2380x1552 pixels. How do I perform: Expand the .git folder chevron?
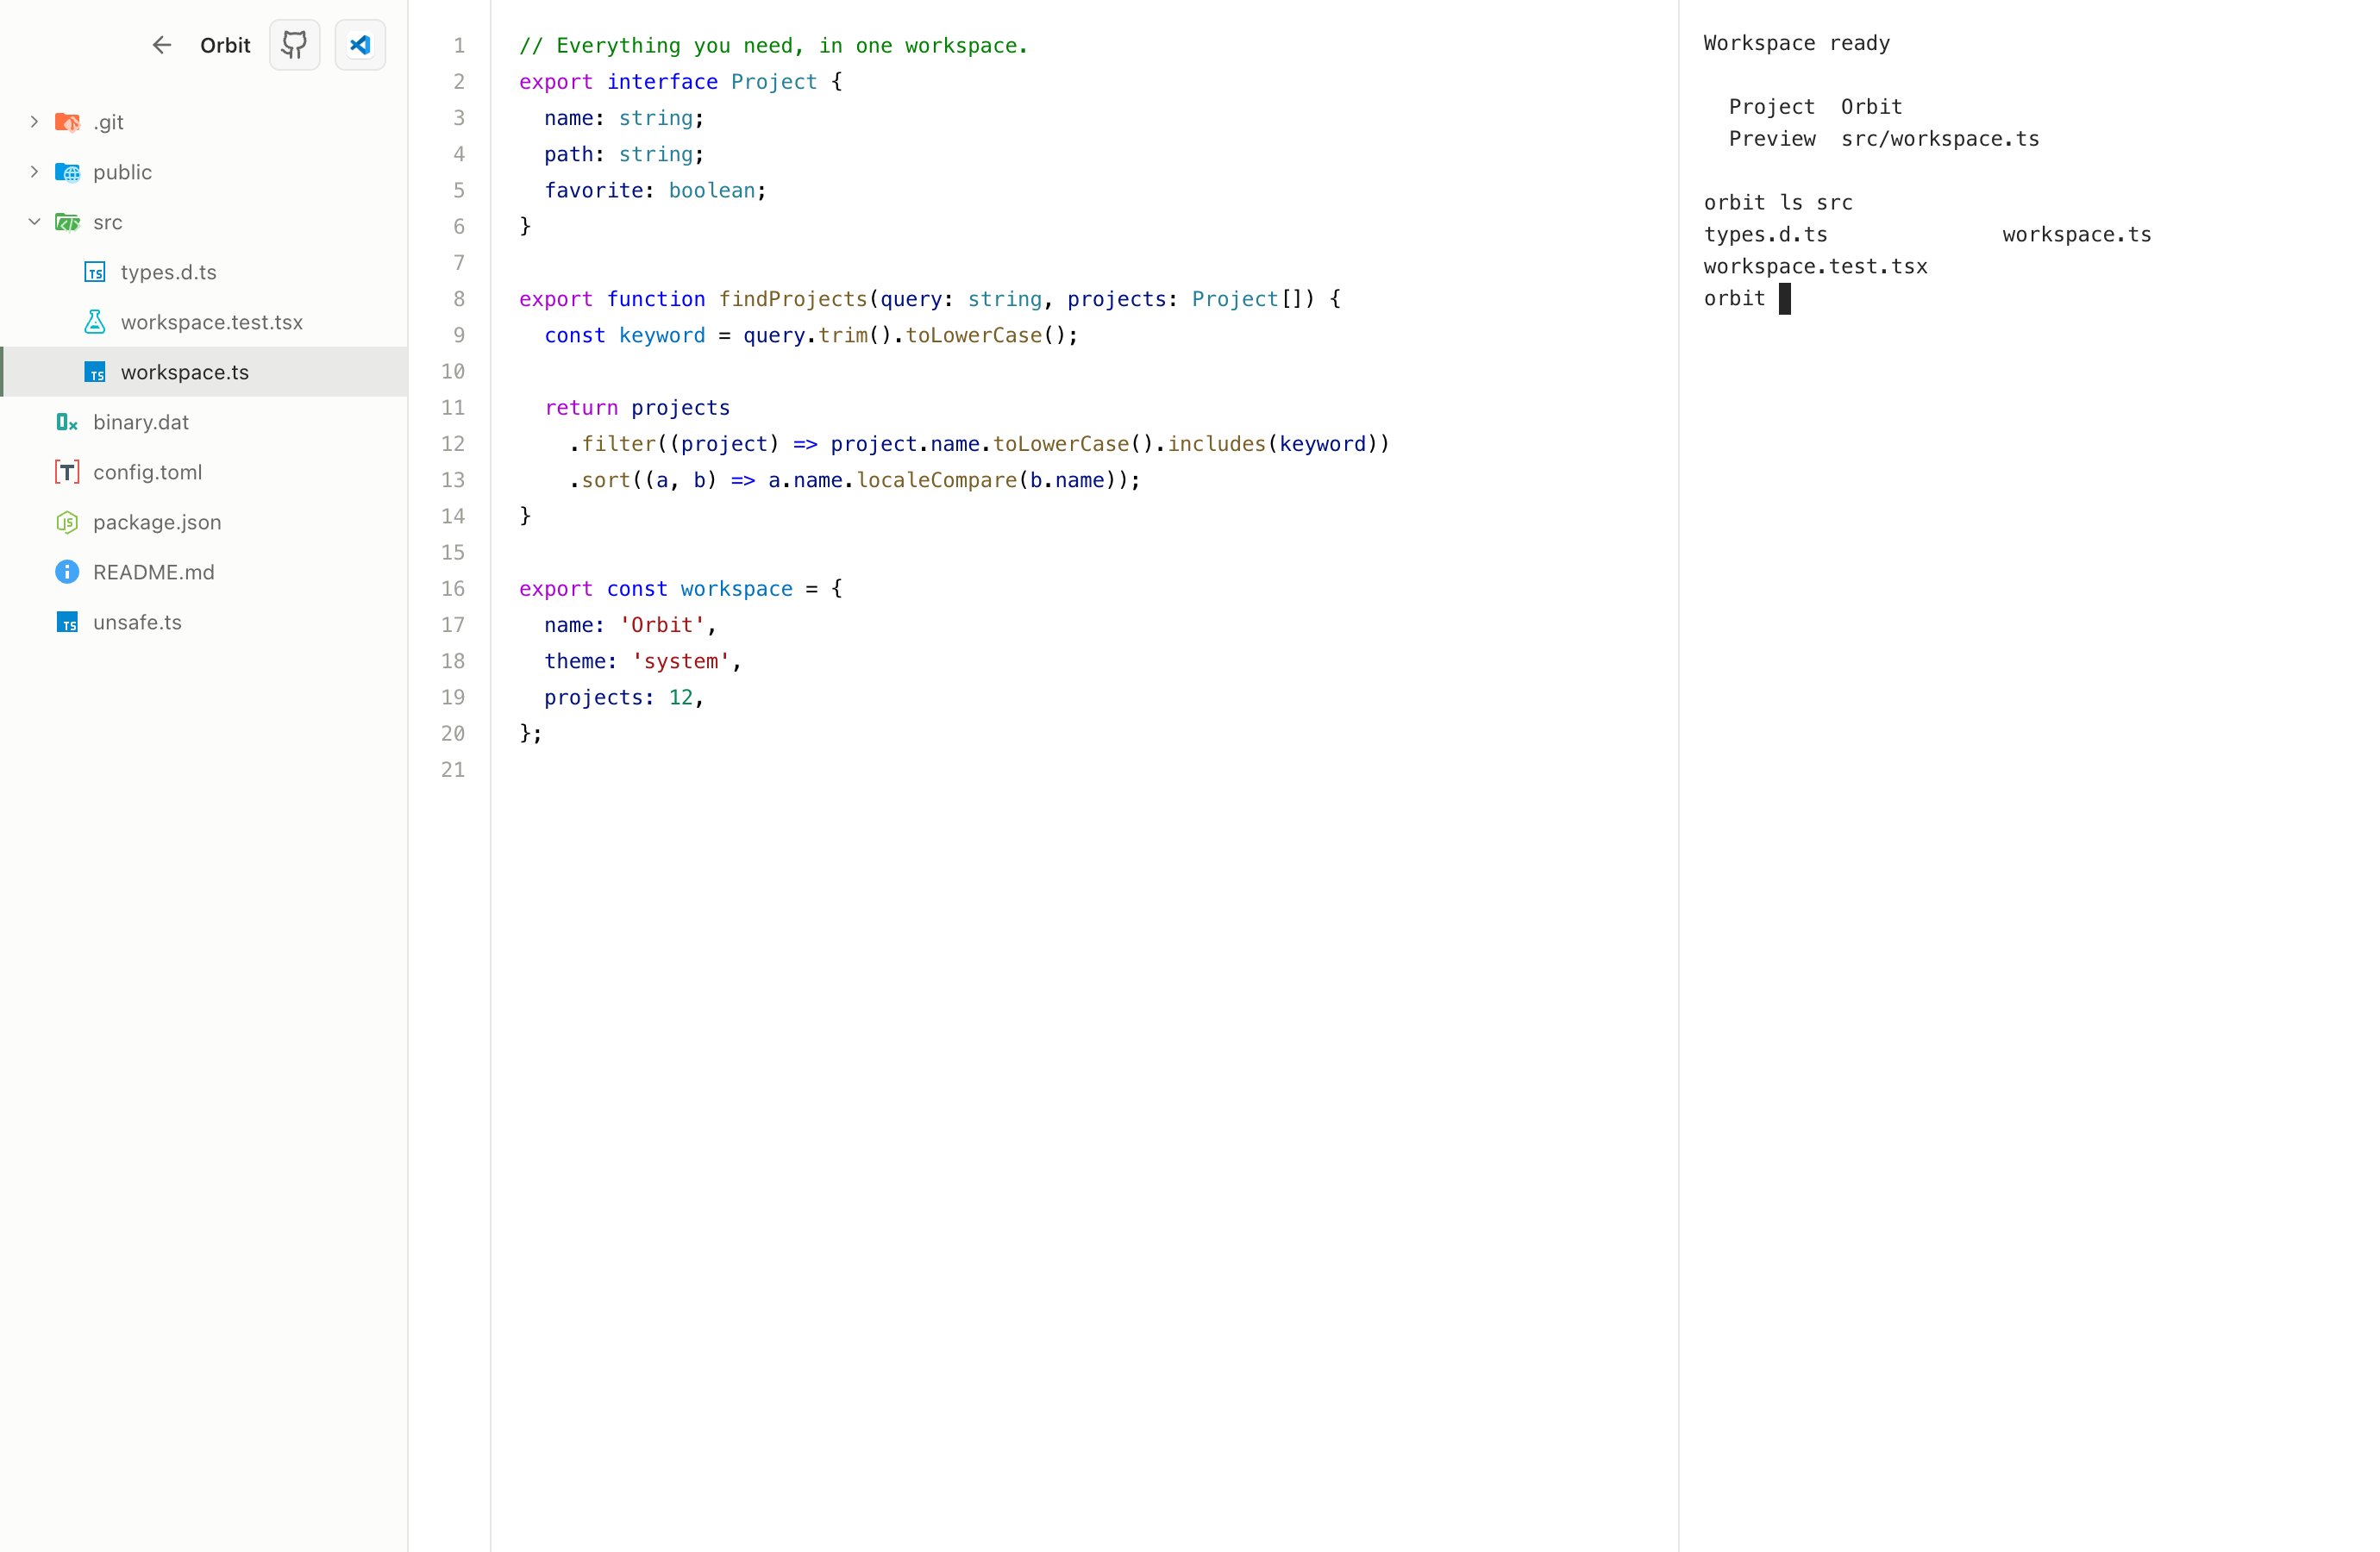click(34, 122)
